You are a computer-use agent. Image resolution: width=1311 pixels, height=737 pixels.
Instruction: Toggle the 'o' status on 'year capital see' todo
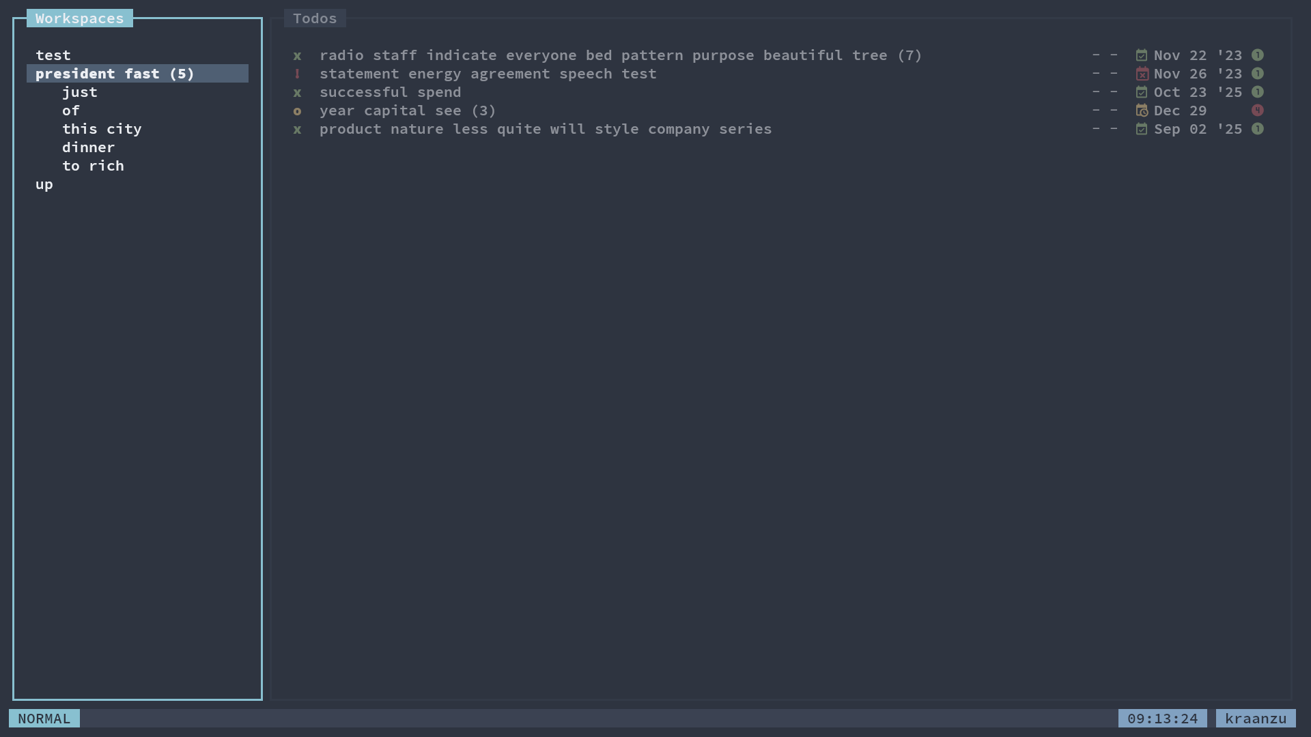click(297, 110)
